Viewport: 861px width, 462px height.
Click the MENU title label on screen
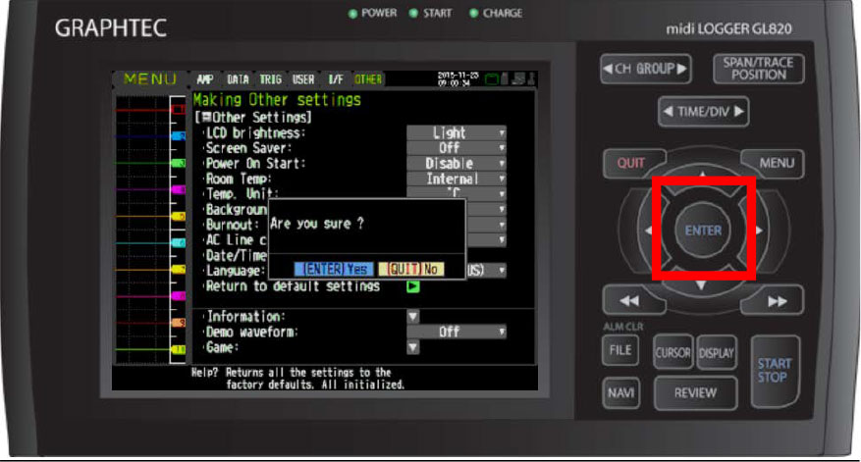pyautogui.click(x=150, y=79)
